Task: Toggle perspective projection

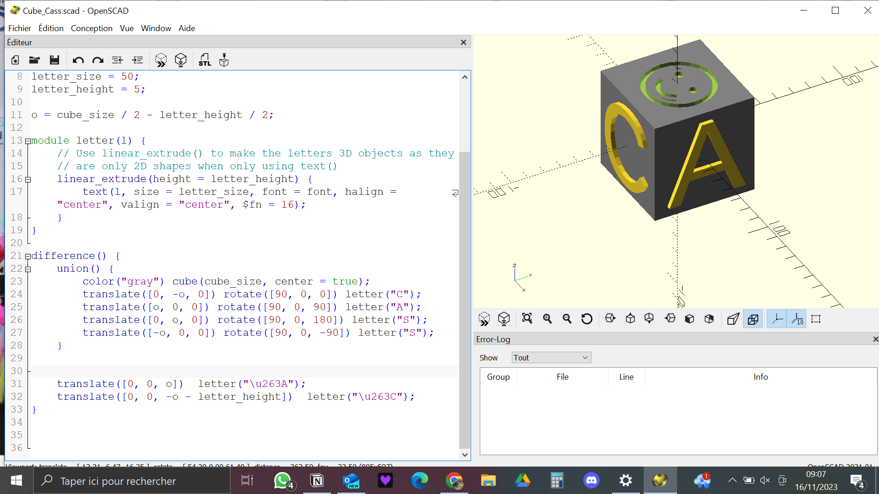Action: (x=733, y=319)
